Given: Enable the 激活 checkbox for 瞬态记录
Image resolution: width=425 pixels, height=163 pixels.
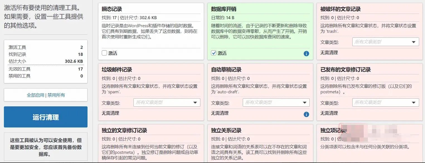Looking at the screenshot, I should (105, 53).
